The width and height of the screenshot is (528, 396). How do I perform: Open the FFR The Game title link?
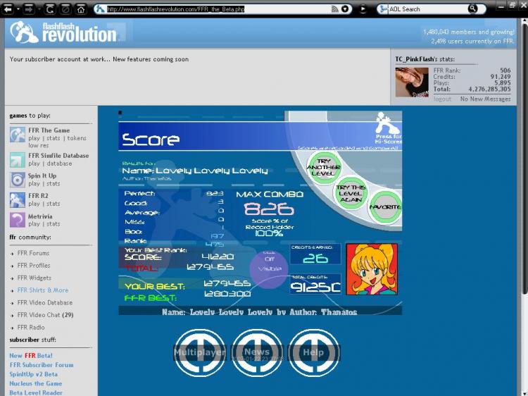click(49, 130)
